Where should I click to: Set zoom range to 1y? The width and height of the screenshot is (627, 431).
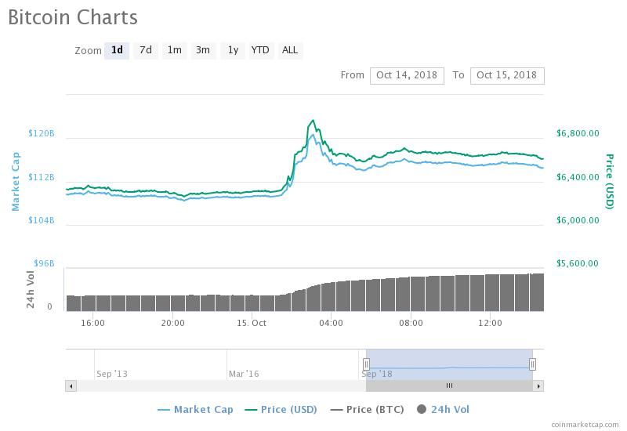point(233,50)
